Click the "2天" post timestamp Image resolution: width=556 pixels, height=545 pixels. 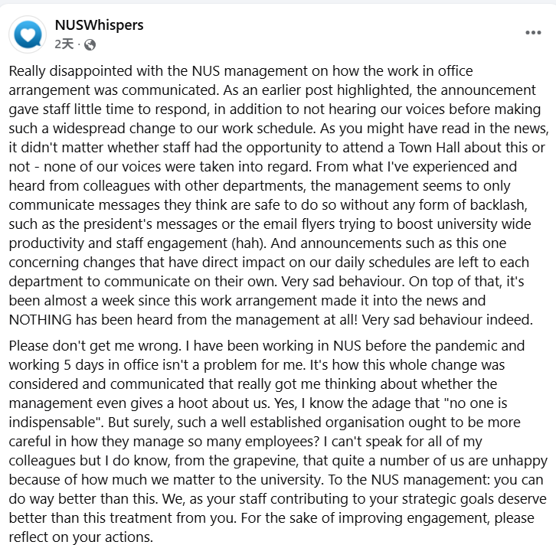click(64, 44)
